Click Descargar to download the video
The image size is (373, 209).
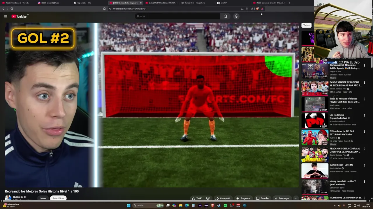click(x=282, y=198)
